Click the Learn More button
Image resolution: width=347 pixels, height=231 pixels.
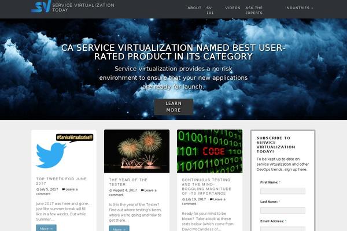point(173,107)
